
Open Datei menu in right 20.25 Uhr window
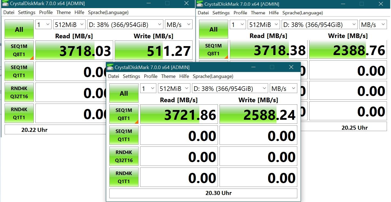(x=203, y=13)
